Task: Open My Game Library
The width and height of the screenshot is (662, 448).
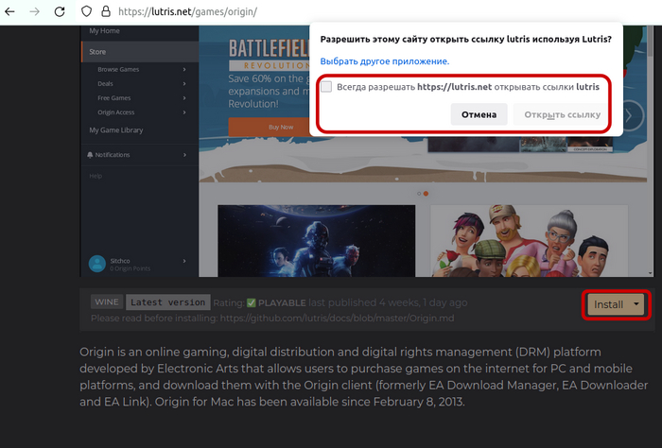Action: (116, 129)
